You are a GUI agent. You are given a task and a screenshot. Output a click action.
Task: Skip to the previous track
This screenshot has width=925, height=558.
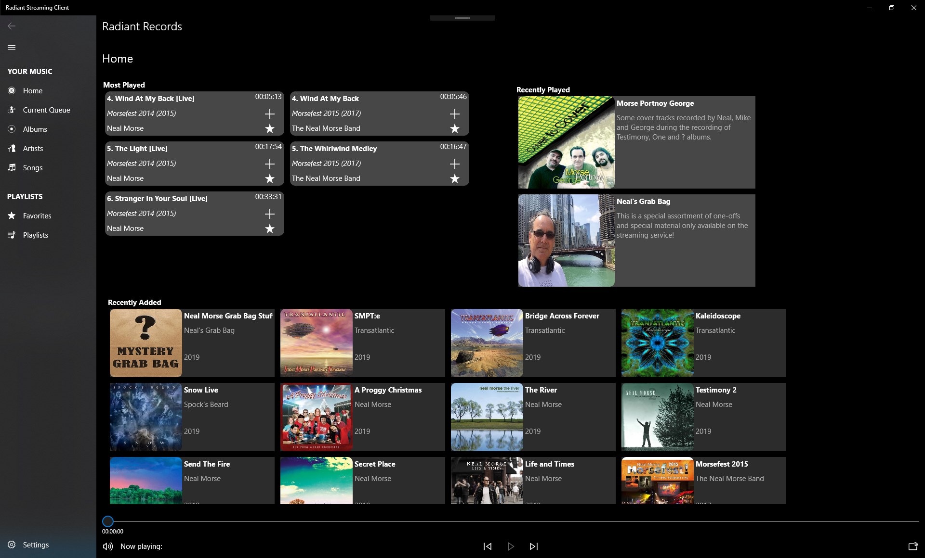(x=488, y=546)
